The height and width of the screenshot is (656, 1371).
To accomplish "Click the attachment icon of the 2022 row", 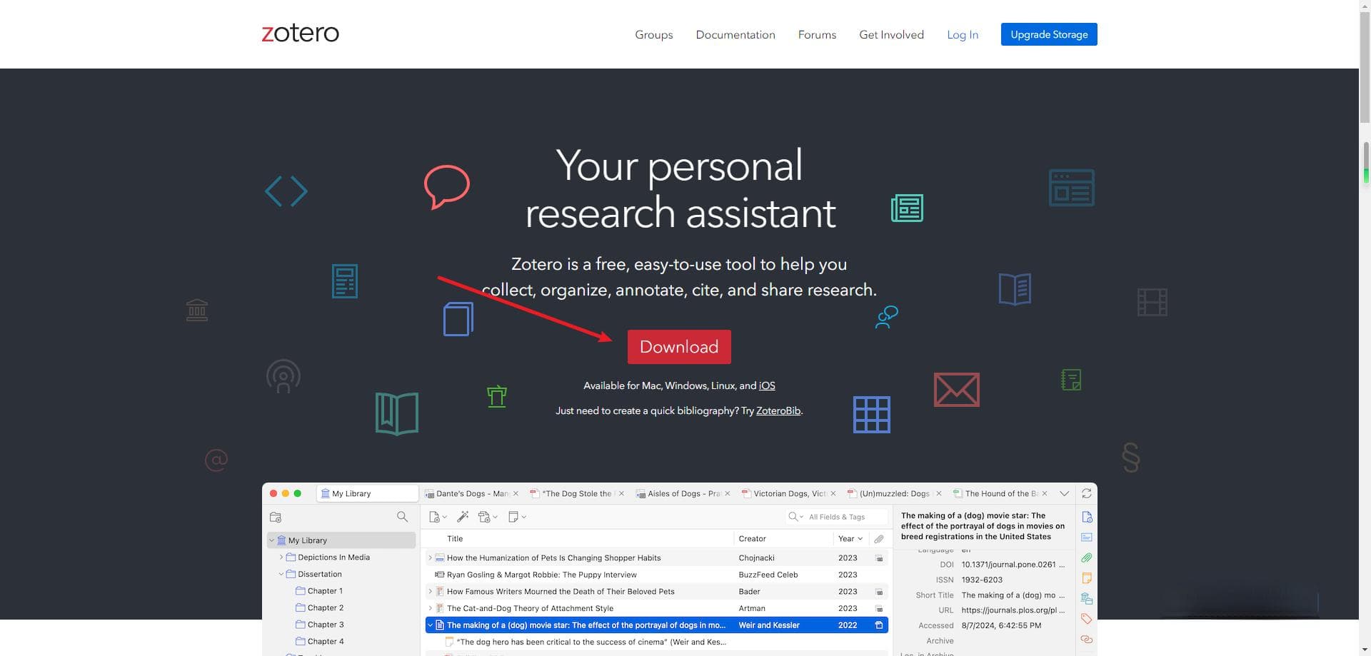I will tap(879, 625).
